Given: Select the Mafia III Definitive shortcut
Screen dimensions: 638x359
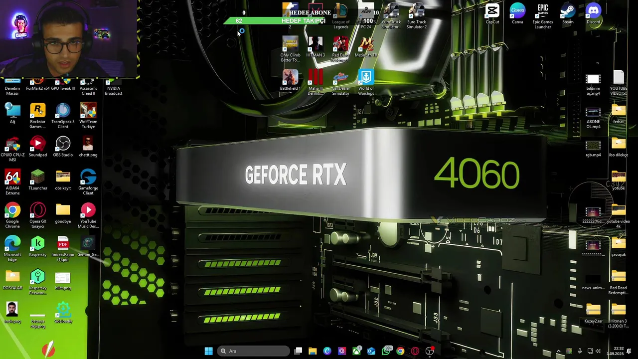Looking at the screenshot, I should (x=315, y=83).
